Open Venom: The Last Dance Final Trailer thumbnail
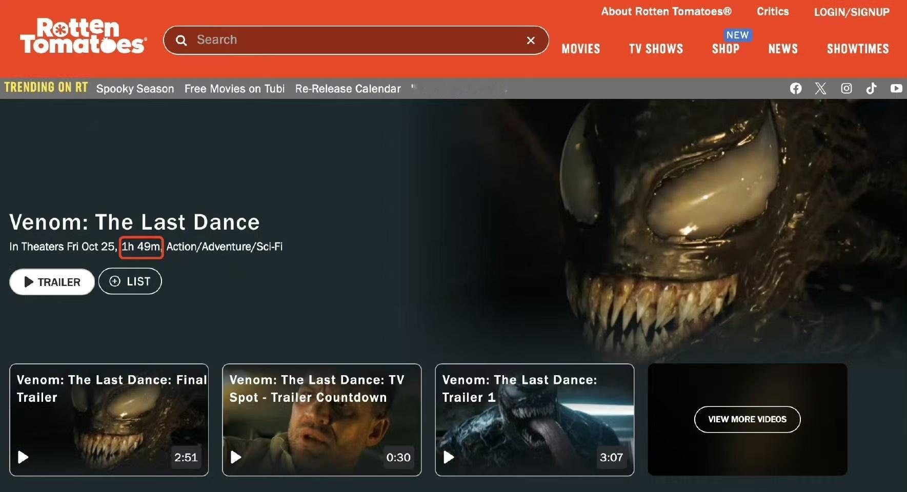This screenshot has height=492, width=907. tap(109, 420)
